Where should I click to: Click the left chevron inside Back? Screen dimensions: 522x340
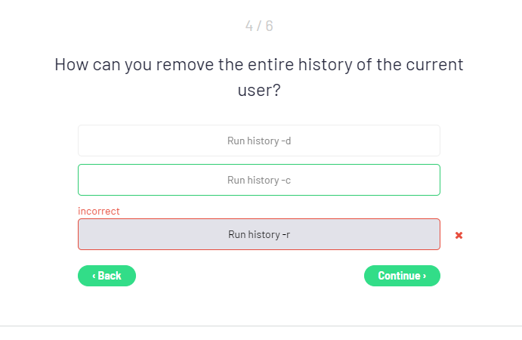[94, 276]
